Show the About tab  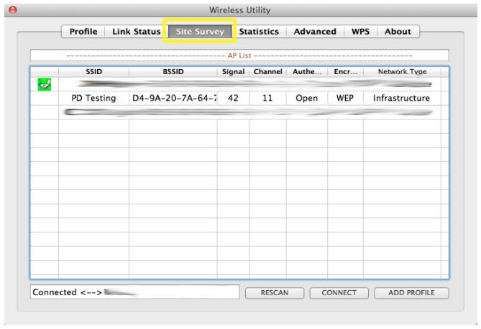pyautogui.click(x=398, y=32)
